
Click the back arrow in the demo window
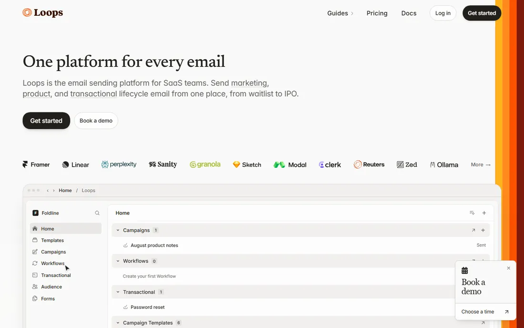click(x=48, y=190)
